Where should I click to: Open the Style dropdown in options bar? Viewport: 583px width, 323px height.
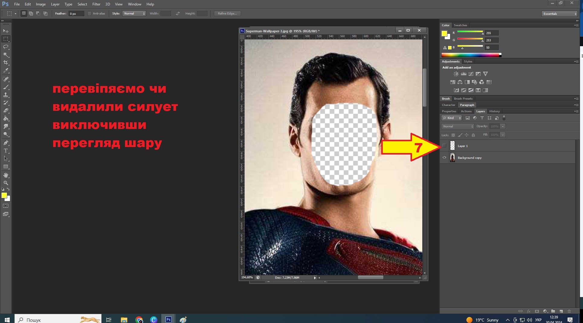134,14
